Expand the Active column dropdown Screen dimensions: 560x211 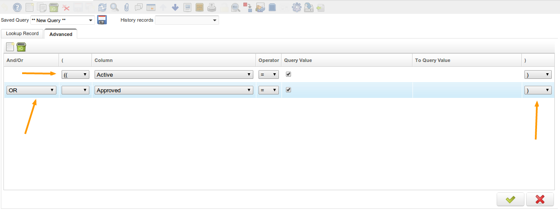[x=174, y=75]
